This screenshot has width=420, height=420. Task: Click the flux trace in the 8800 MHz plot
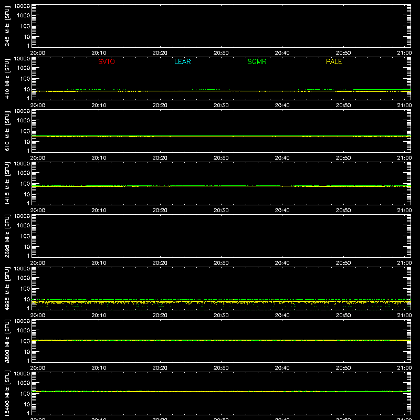221,340
